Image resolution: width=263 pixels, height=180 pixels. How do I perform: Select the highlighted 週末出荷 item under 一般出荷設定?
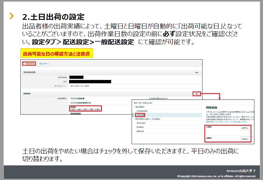tap(141, 115)
